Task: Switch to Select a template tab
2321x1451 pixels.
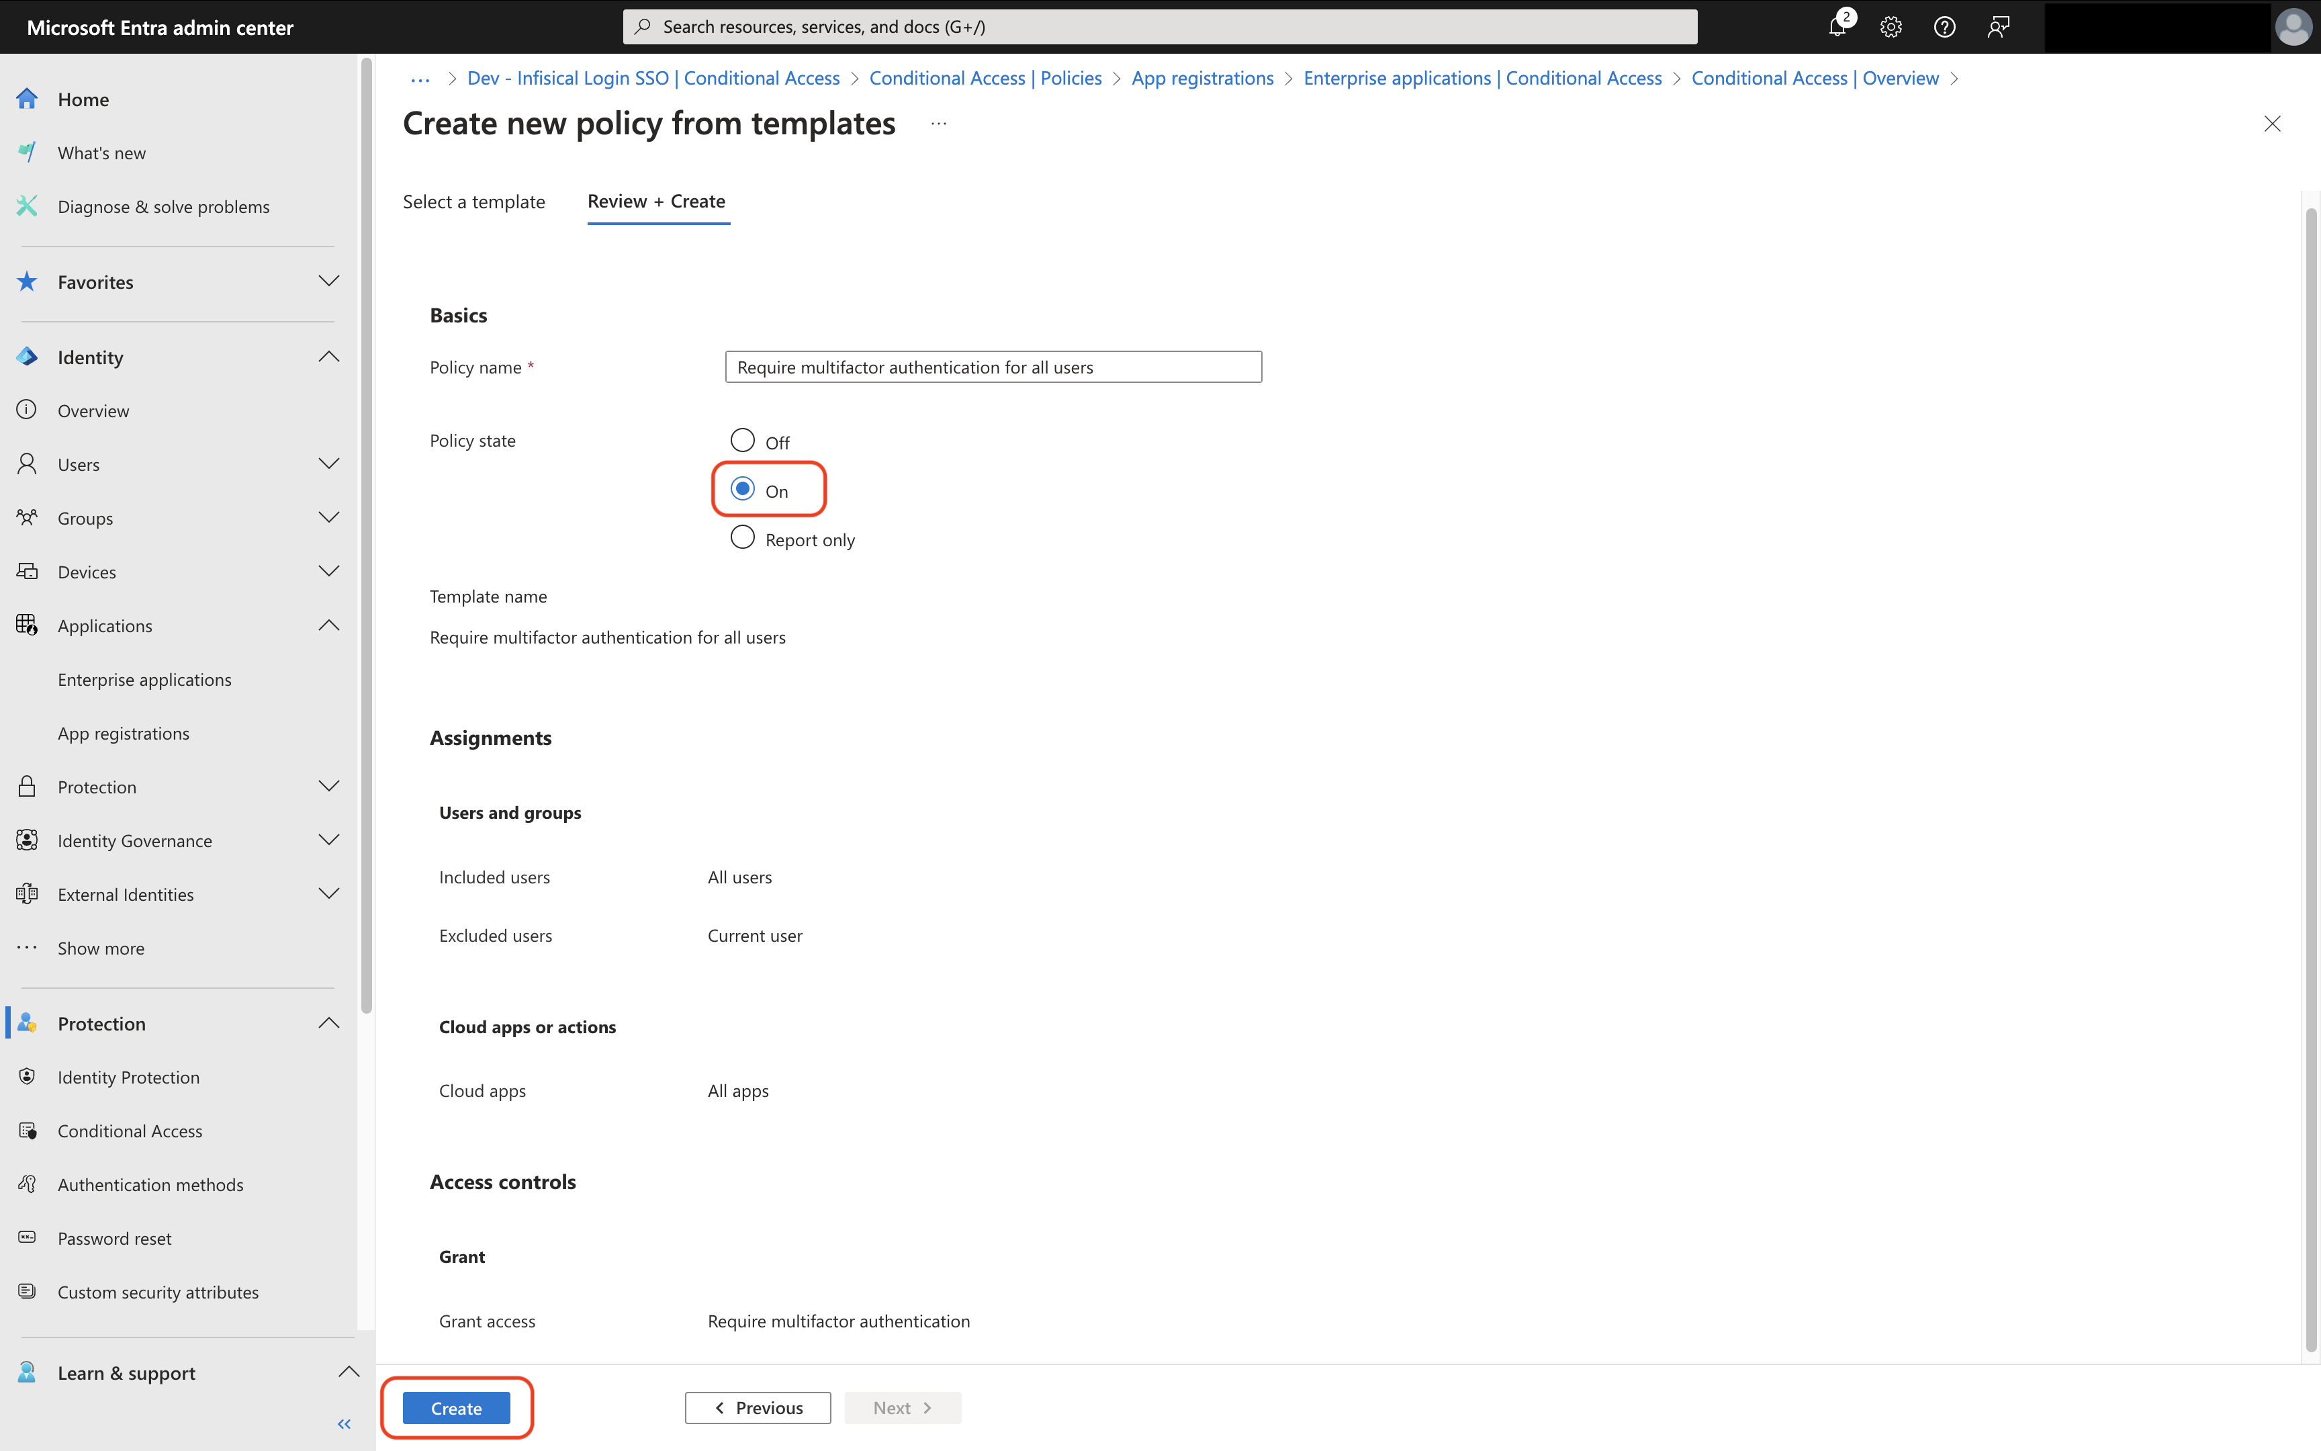Action: tap(473, 202)
